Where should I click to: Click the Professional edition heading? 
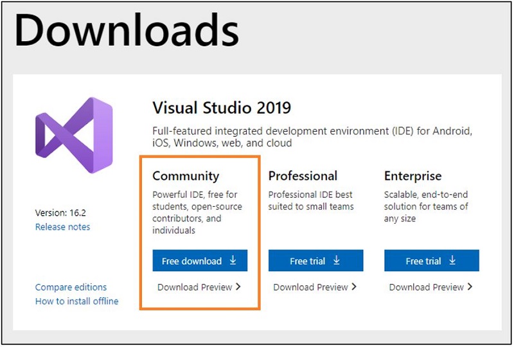click(303, 176)
